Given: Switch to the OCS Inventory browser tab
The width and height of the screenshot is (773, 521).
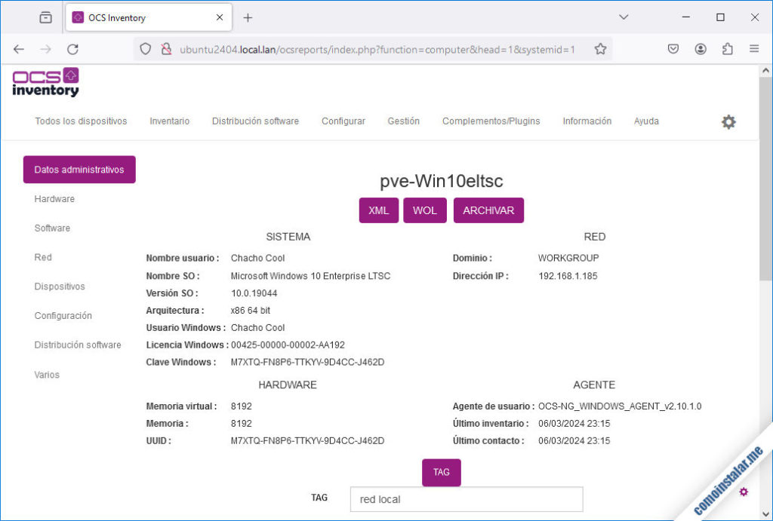Looking at the screenshot, I should click(136, 17).
